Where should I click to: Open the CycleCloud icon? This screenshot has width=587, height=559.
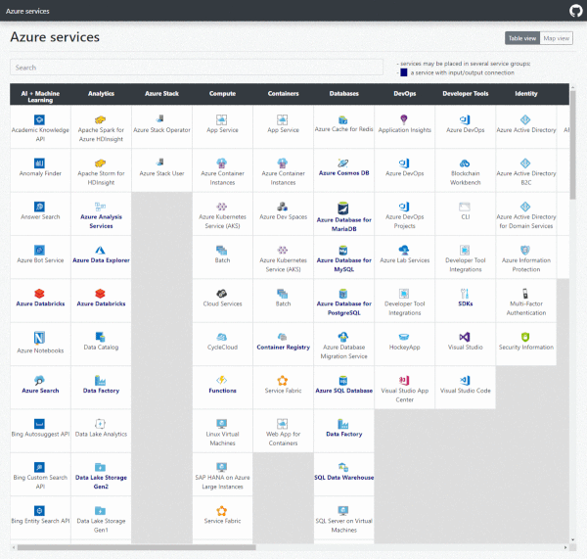click(x=221, y=337)
